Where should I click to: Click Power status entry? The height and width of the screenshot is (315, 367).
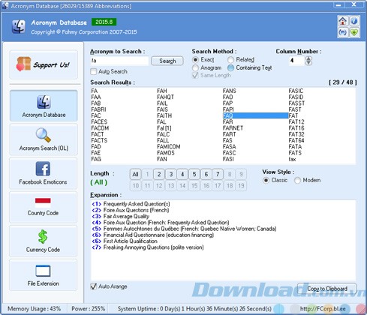[88, 309]
